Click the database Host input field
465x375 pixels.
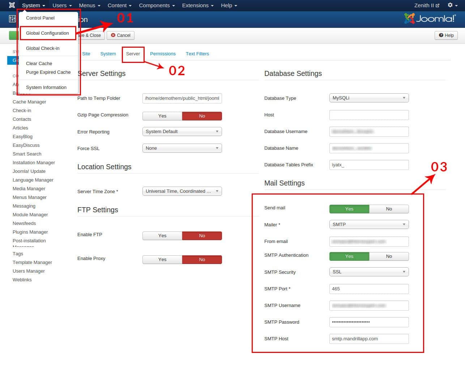[369, 115]
